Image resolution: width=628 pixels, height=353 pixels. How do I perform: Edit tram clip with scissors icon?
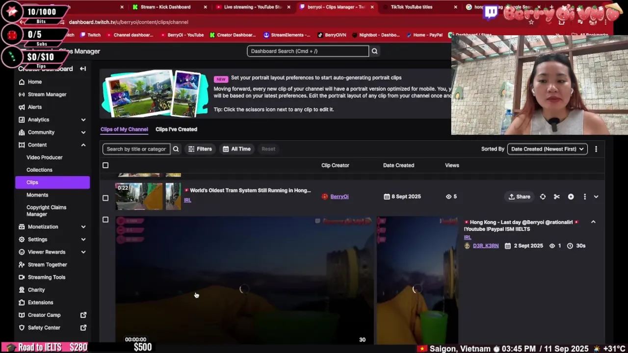pos(556,197)
